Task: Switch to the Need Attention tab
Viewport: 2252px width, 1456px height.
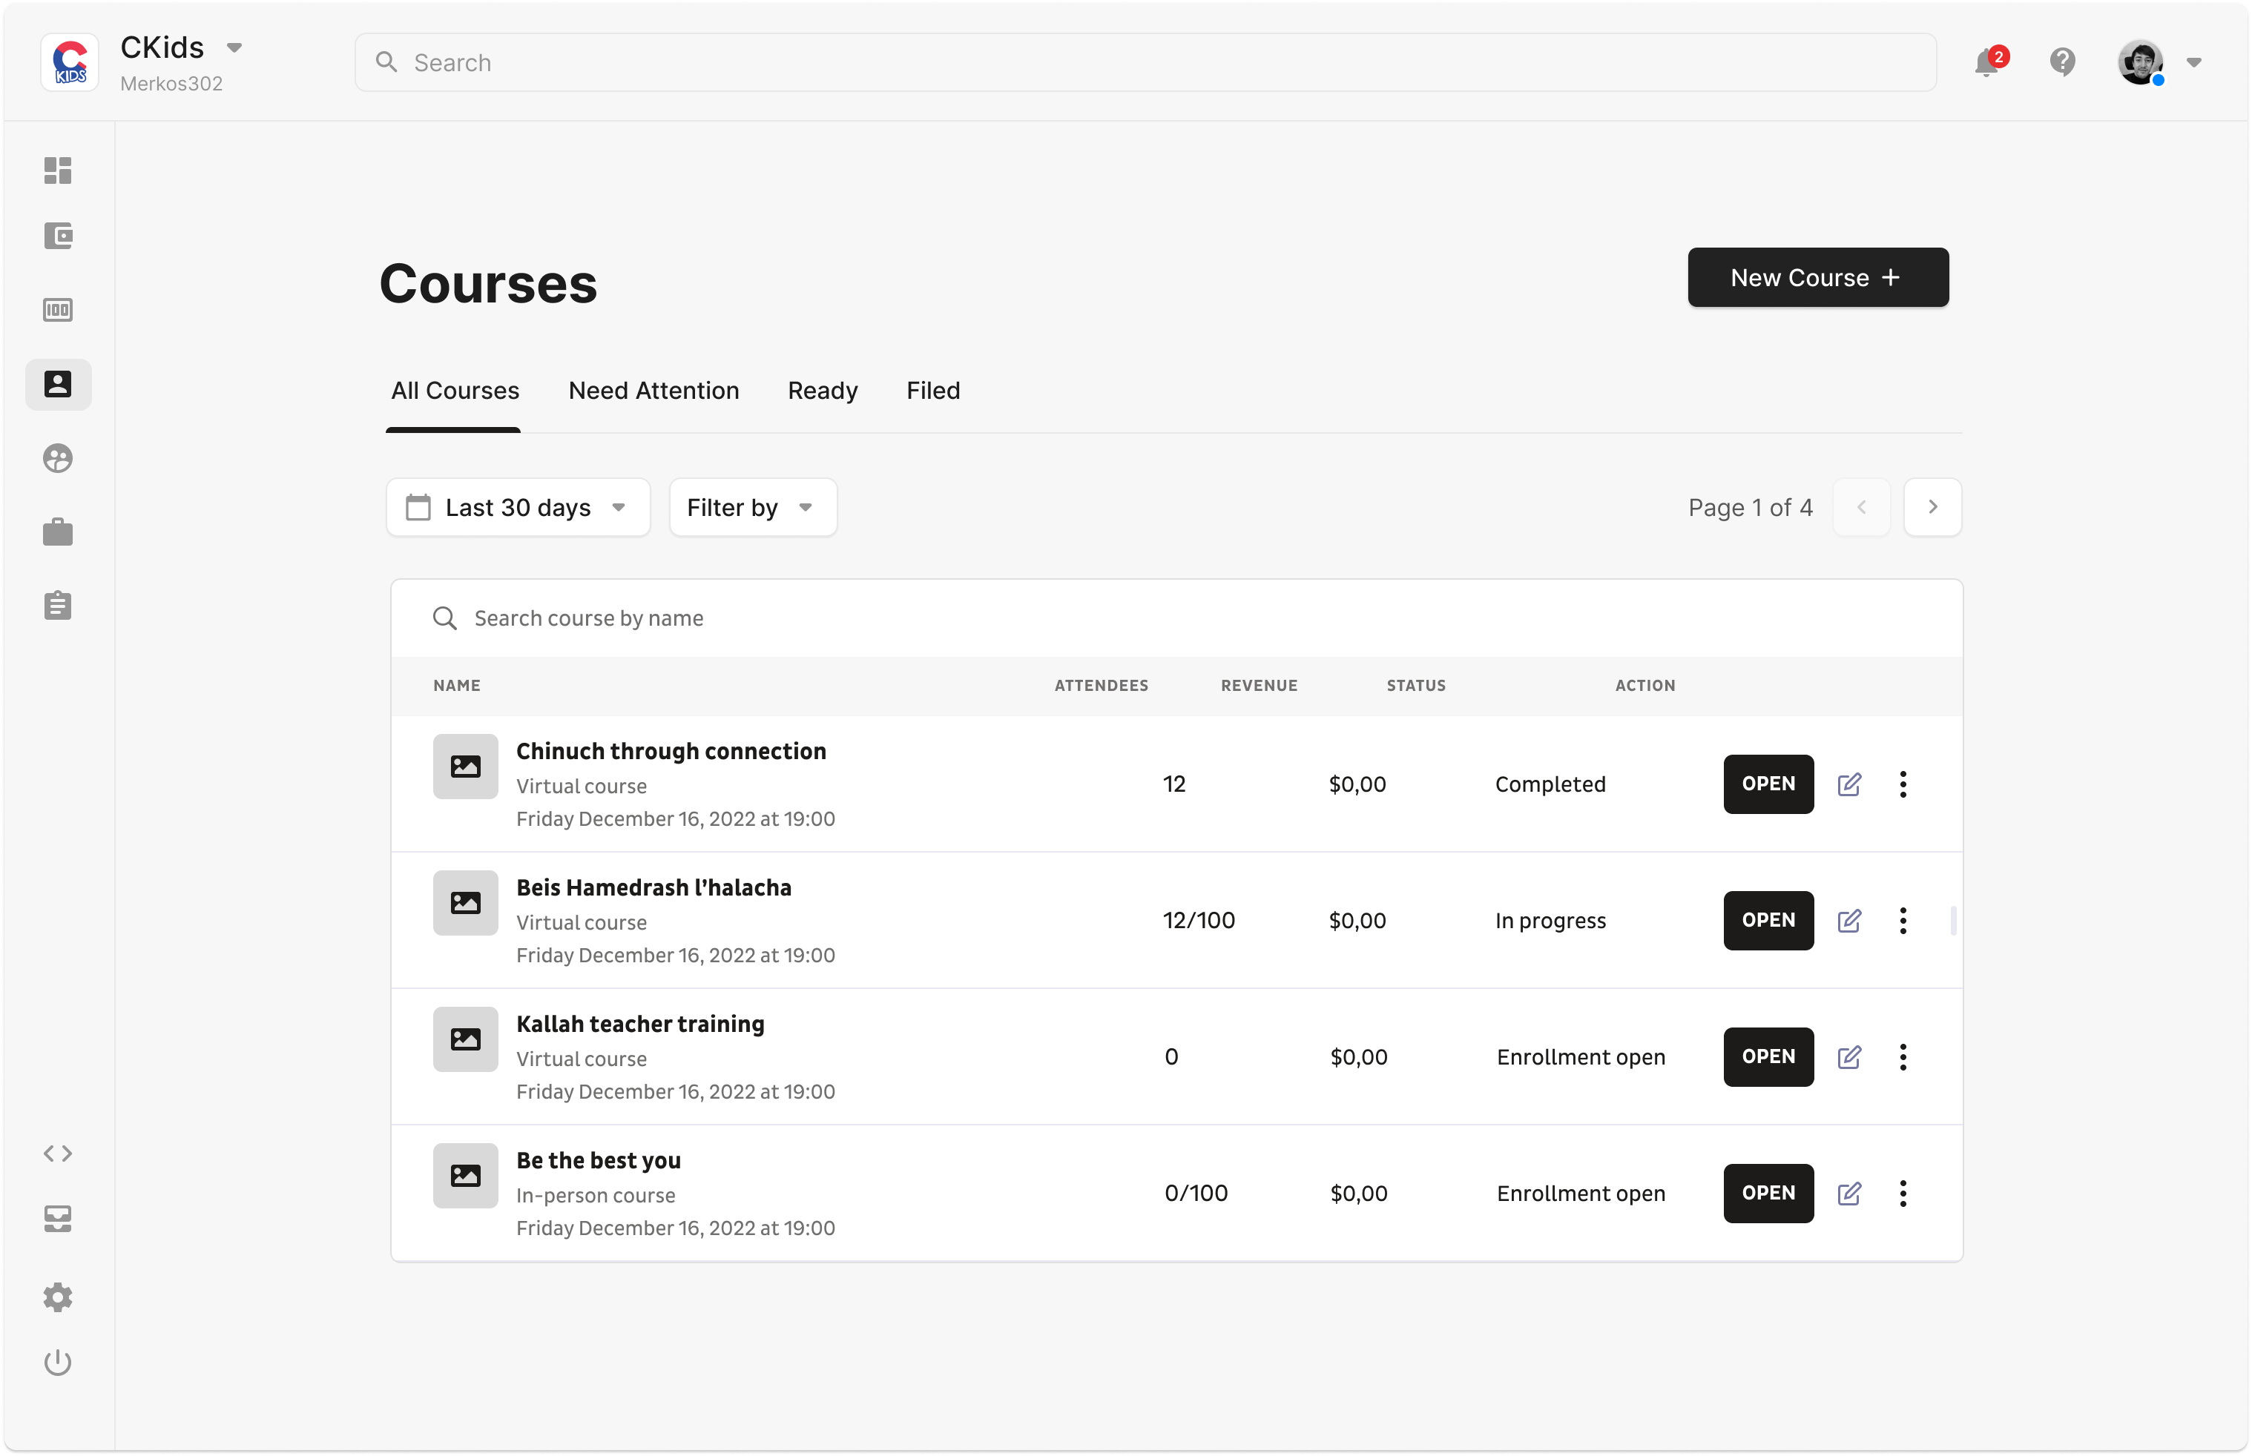Action: click(653, 391)
